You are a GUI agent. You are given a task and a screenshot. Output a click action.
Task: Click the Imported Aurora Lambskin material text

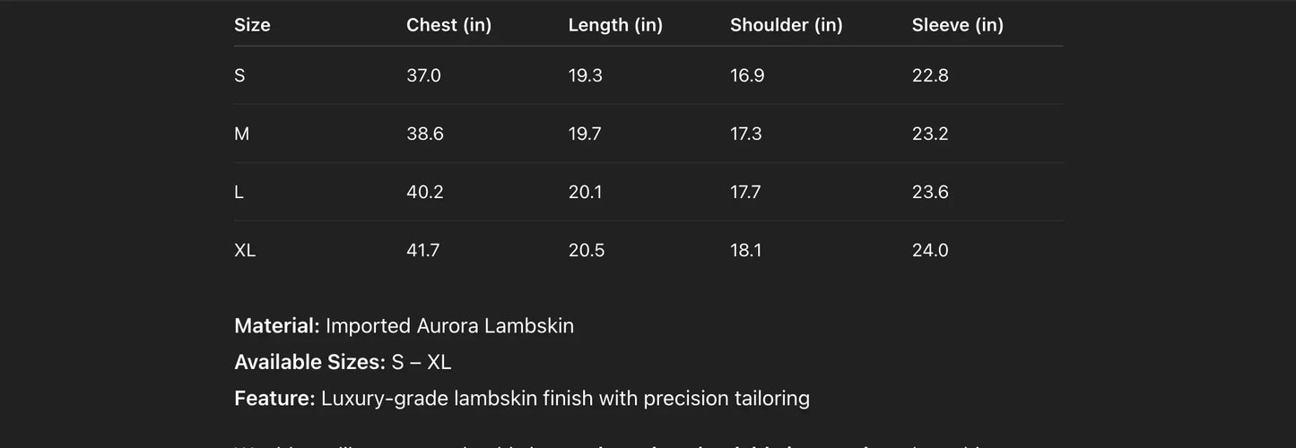pyautogui.click(x=449, y=326)
